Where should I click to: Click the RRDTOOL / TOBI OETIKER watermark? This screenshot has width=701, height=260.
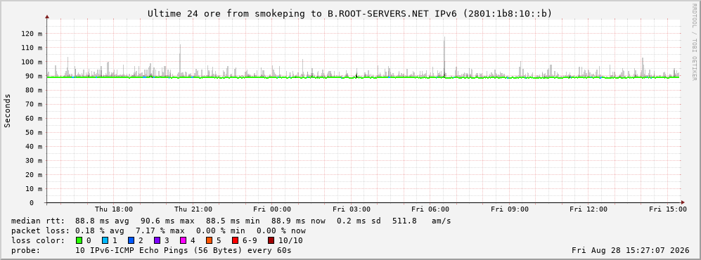(x=694, y=41)
